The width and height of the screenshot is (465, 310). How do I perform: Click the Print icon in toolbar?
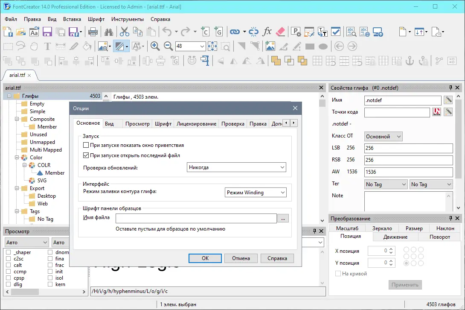pos(93,32)
